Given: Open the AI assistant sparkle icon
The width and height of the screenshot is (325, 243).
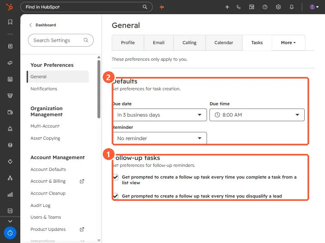Looking at the screenshot, I should click(162, 7).
